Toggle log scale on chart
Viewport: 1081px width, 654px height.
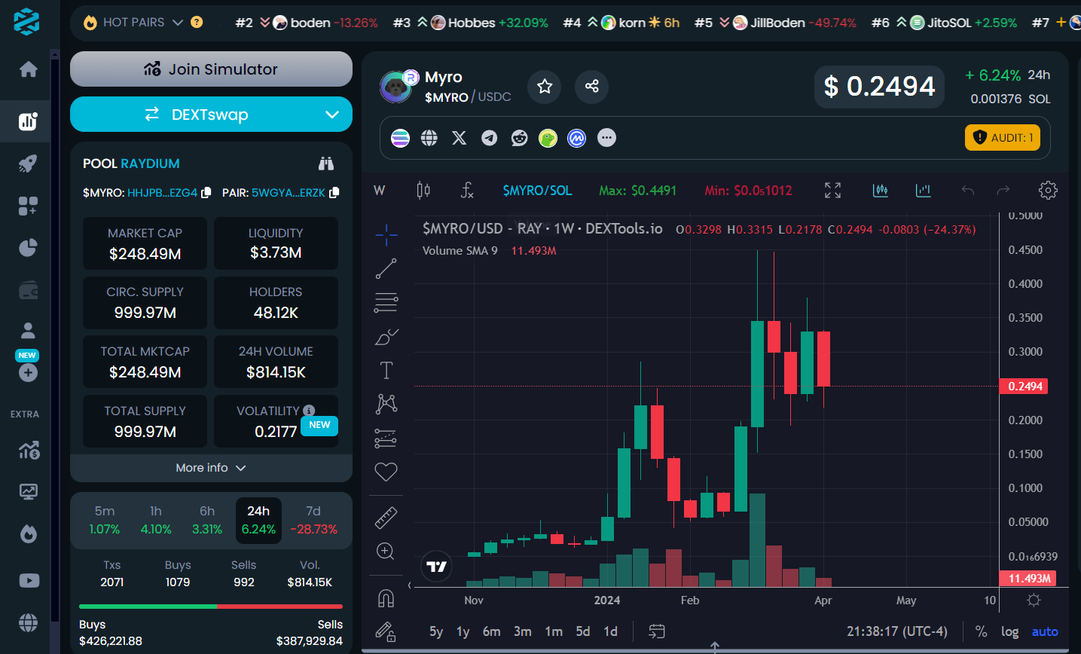click(x=1010, y=631)
